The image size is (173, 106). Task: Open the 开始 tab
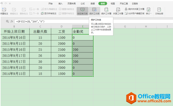tap(50, 4)
